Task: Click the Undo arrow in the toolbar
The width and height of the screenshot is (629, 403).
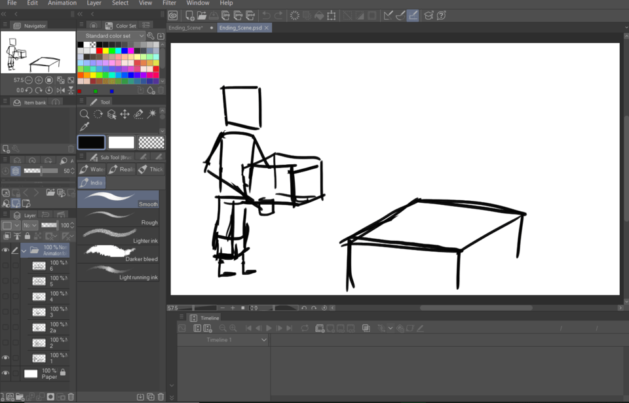Action: point(266,15)
